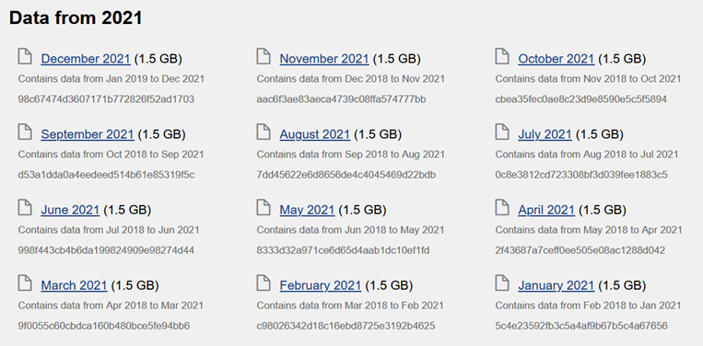Screen dimensions: 703x346
Task: Open the December 2021 download link
Action: [86, 59]
